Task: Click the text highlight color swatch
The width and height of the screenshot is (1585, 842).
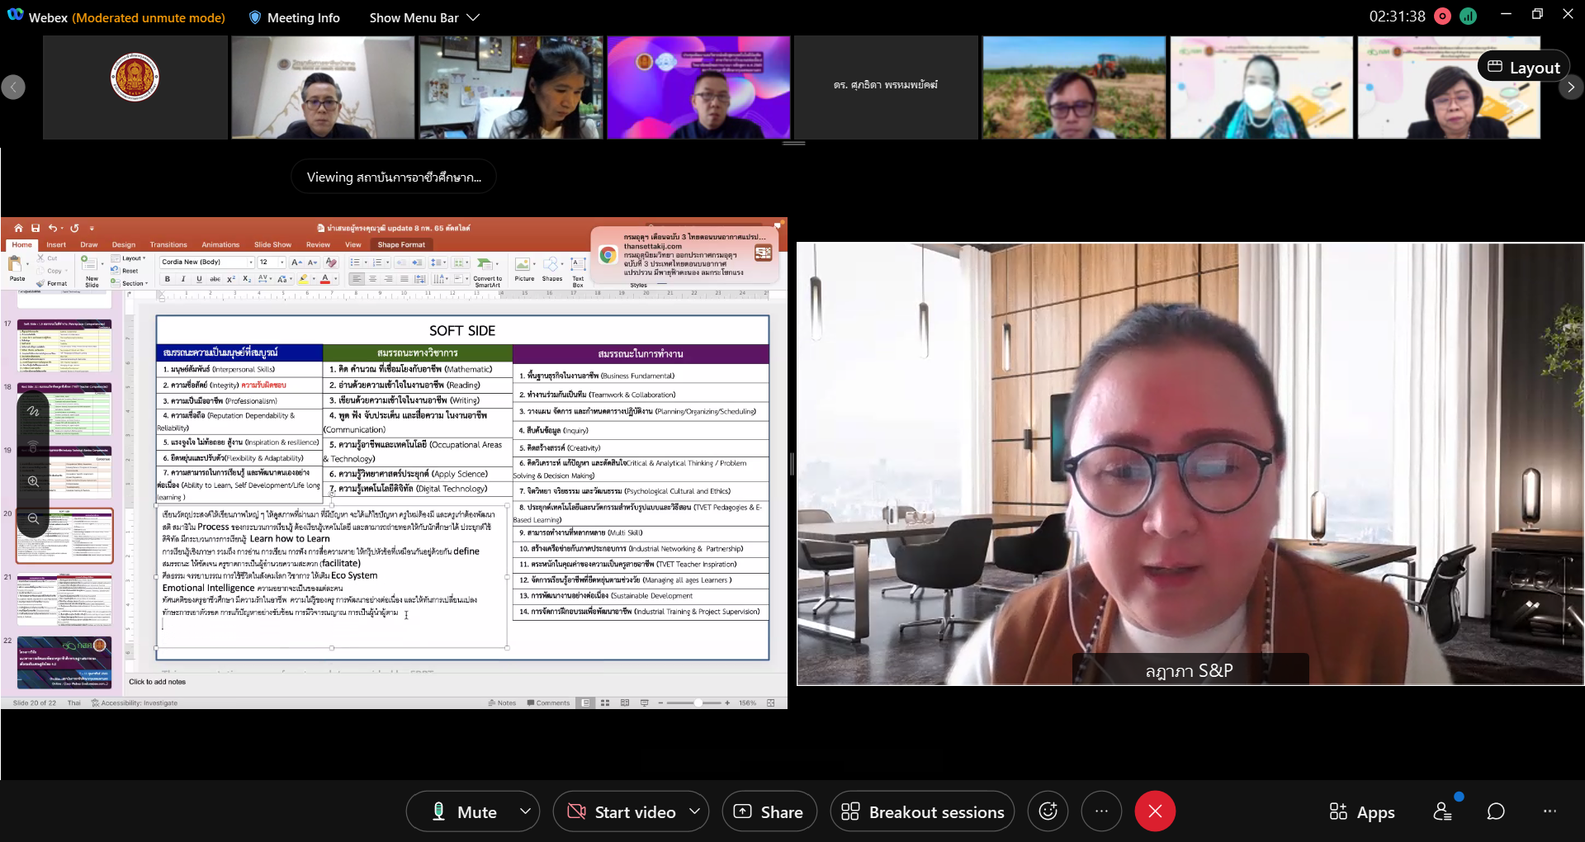Action: pos(303,279)
